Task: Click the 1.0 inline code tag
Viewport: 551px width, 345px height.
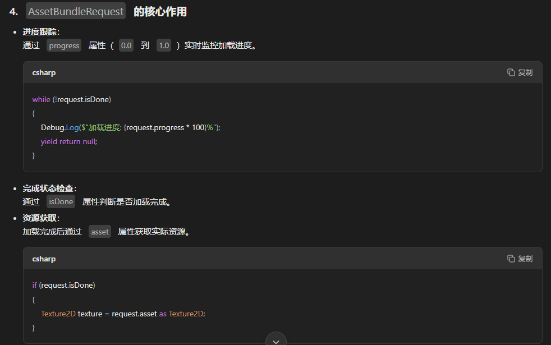Action: [164, 45]
